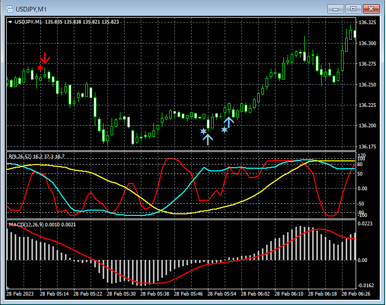Click the 50 level in R indicator scale
386x305 pixels.
[x=360, y=174]
